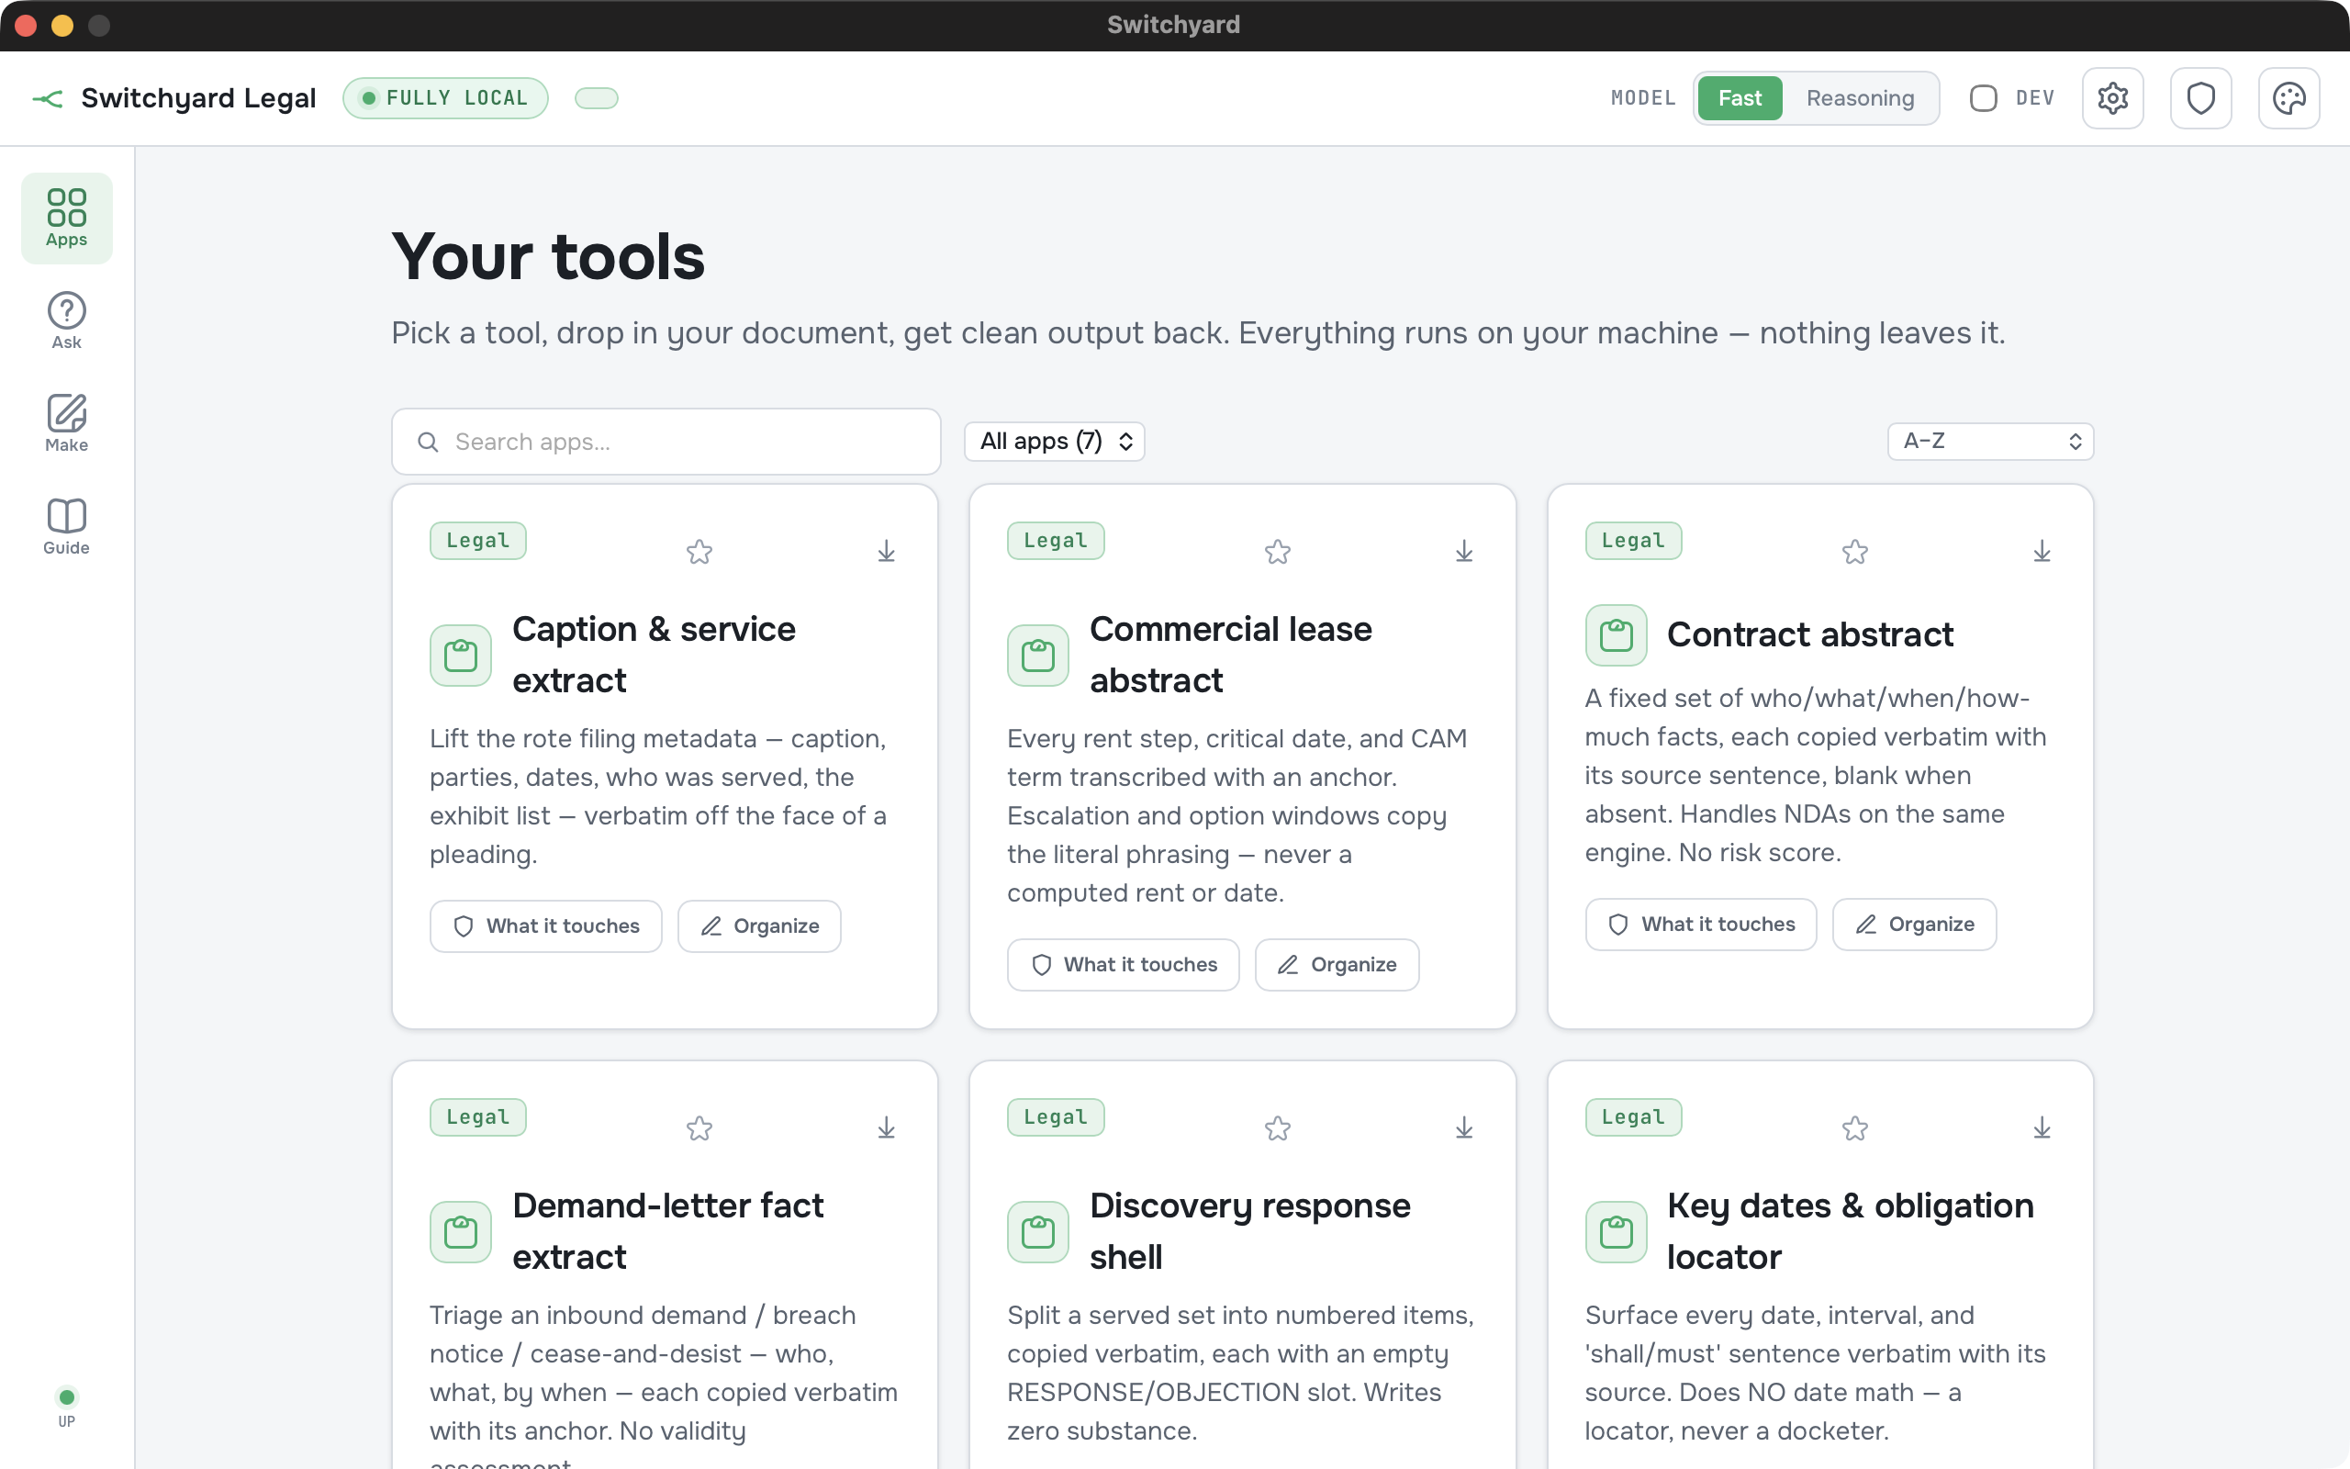Download the Caption & service extract tool

tap(887, 552)
